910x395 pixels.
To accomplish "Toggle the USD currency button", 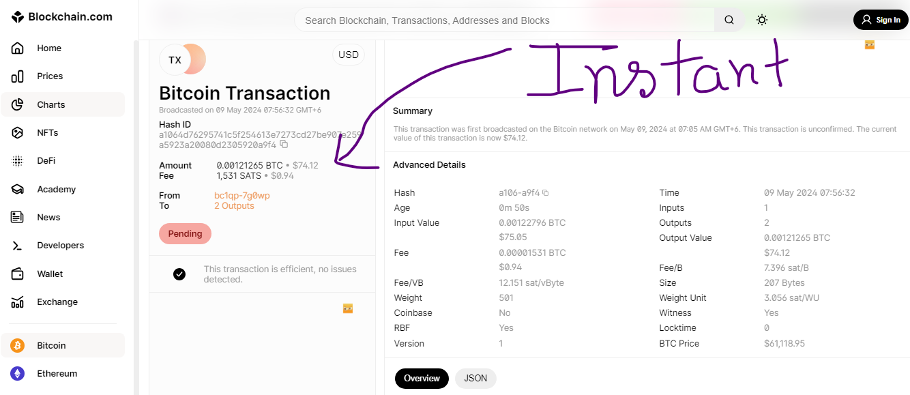I will coord(349,55).
